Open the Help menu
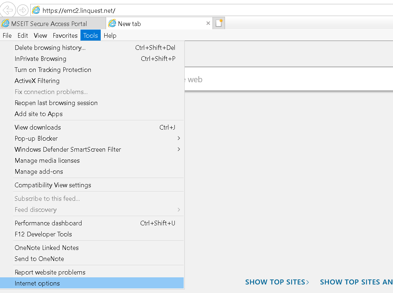 [110, 36]
